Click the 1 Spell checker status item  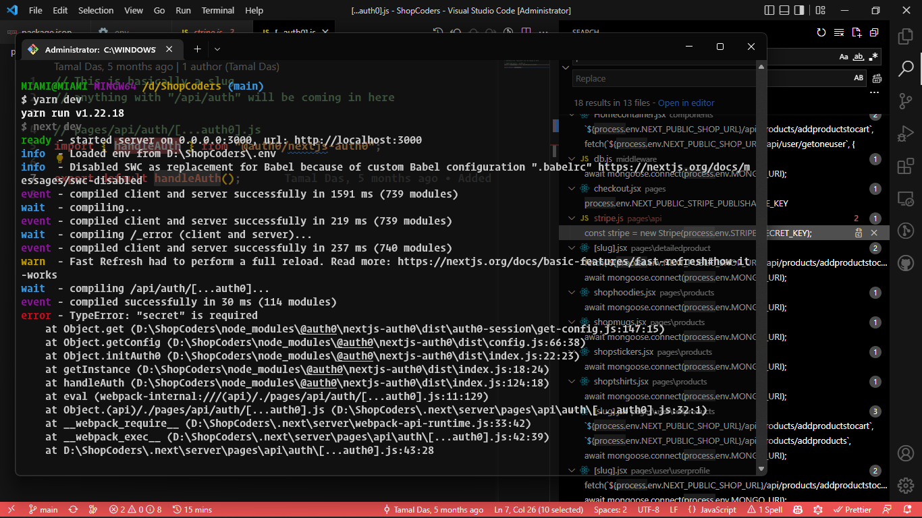[764, 510]
